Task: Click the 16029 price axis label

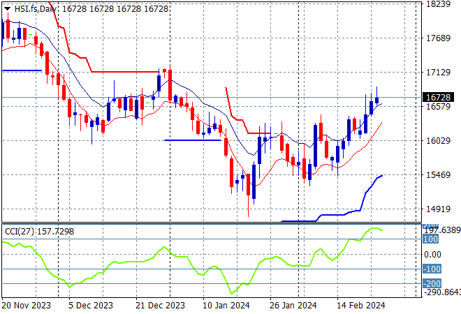Action: click(x=437, y=141)
